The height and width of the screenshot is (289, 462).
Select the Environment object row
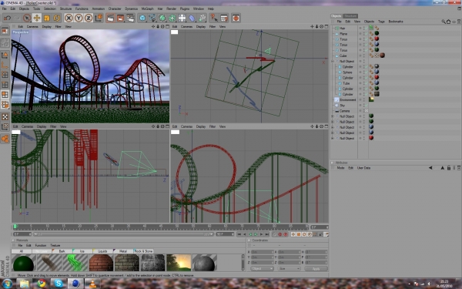(x=348, y=100)
